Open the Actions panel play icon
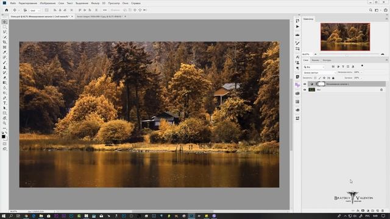The image size is (390, 219). 297,27
